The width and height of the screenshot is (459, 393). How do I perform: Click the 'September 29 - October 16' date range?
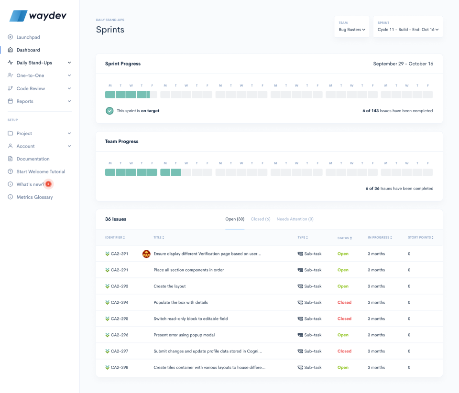pos(403,64)
